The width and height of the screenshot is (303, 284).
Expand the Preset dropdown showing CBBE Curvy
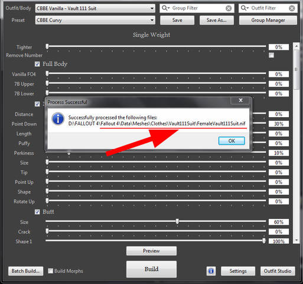95,20
